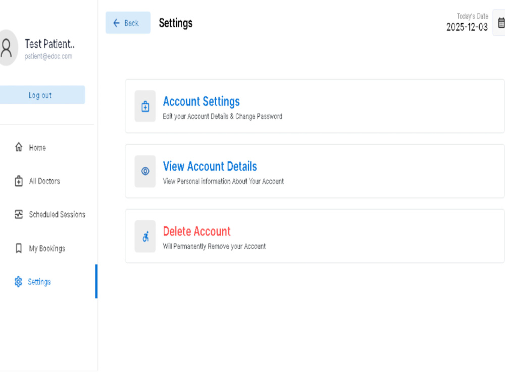505x378 pixels.
Task: Open My Bookings in sidebar
Action: [47, 248]
